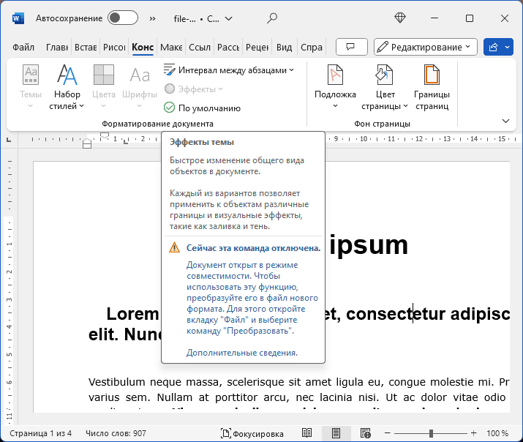Switch to the Главная ribbon tab
523x442 pixels.
click(57, 48)
